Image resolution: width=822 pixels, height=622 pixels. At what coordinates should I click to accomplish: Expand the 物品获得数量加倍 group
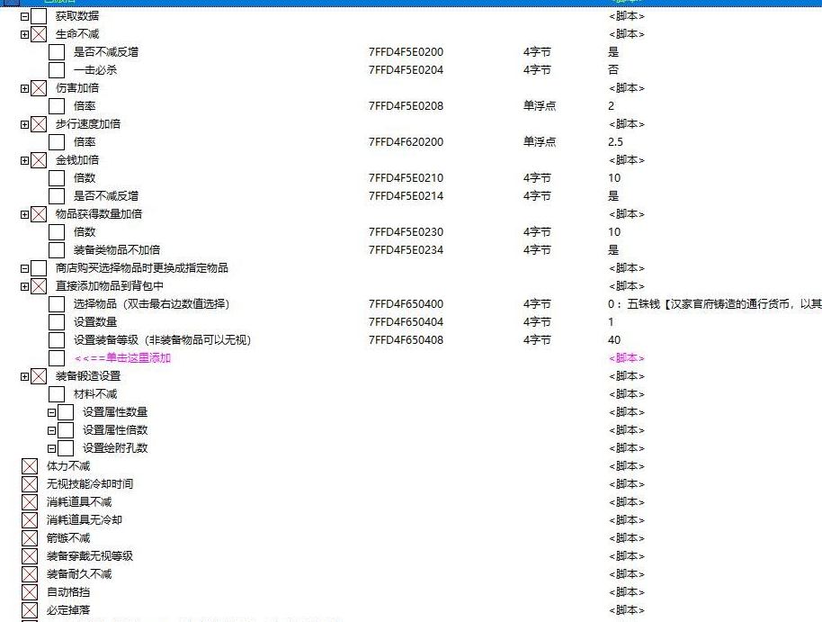pos(24,214)
